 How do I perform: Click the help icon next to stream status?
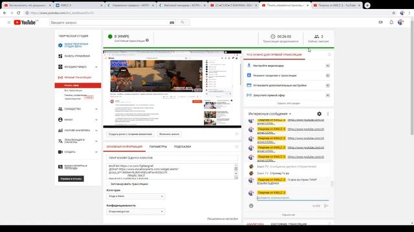point(147,40)
